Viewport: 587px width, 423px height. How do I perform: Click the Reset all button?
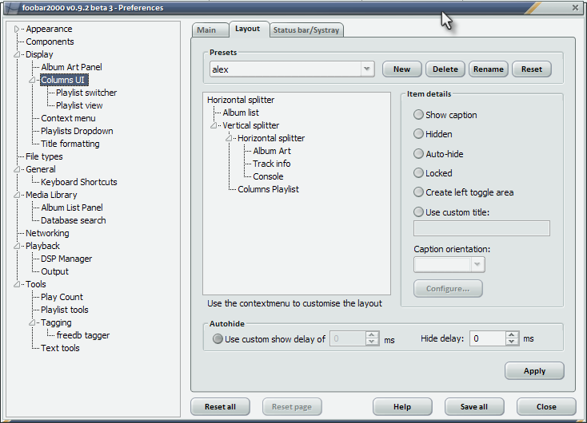(220, 406)
